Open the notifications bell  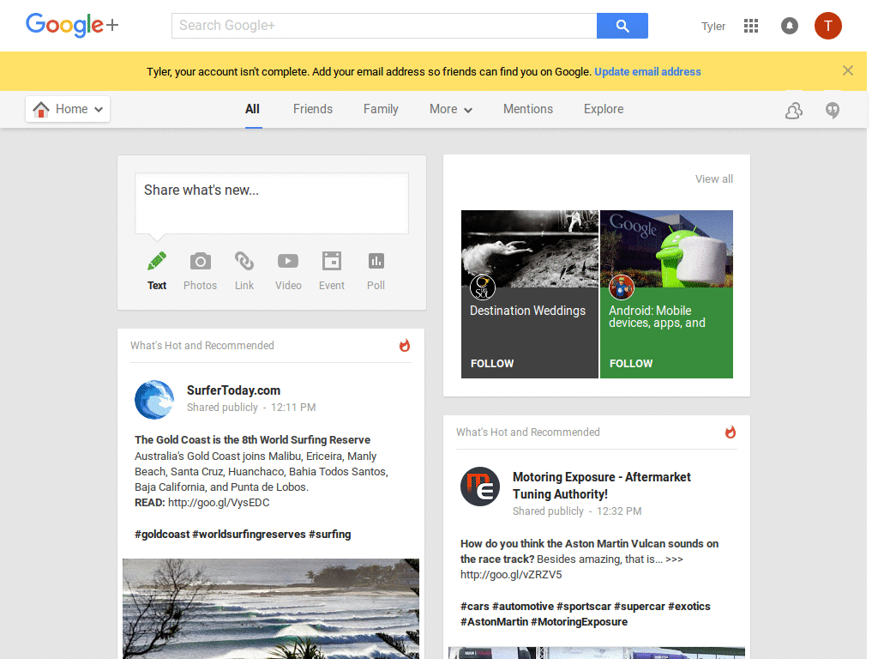pyautogui.click(x=789, y=26)
